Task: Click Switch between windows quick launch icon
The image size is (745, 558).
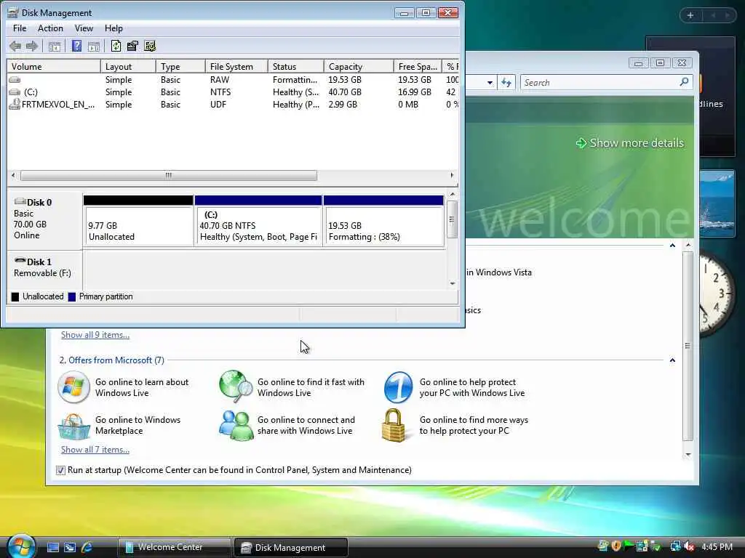Action: click(70, 548)
